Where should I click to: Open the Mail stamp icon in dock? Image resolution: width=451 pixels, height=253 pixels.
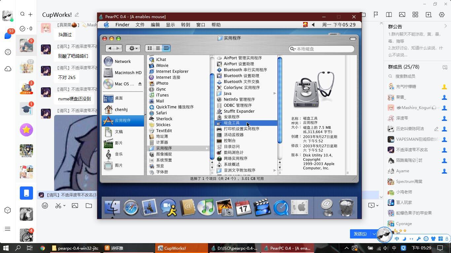150,208
